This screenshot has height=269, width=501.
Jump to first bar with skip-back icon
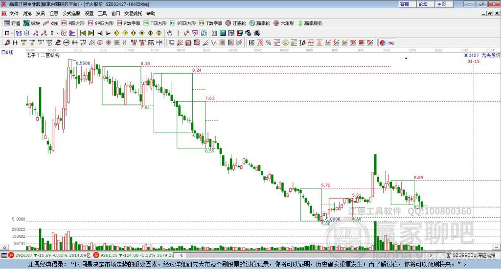click(82, 33)
